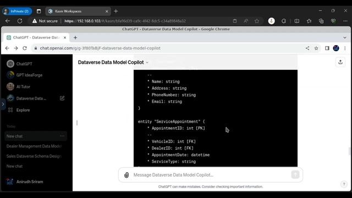Expand Chrome tab search chevron
This screenshot has width=352, height=198.
tap(345, 37)
